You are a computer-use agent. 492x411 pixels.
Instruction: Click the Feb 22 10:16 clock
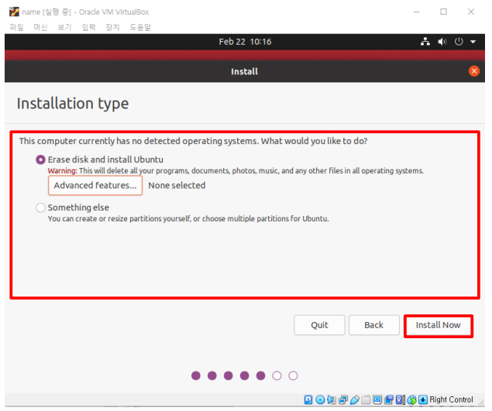tap(245, 42)
